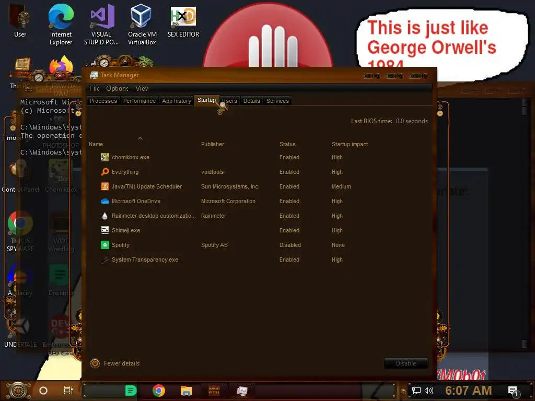The width and height of the screenshot is (535, 401).
Task: Open THIS IS SPYWARE Chrome desktop icon
Action: point(20,232)
